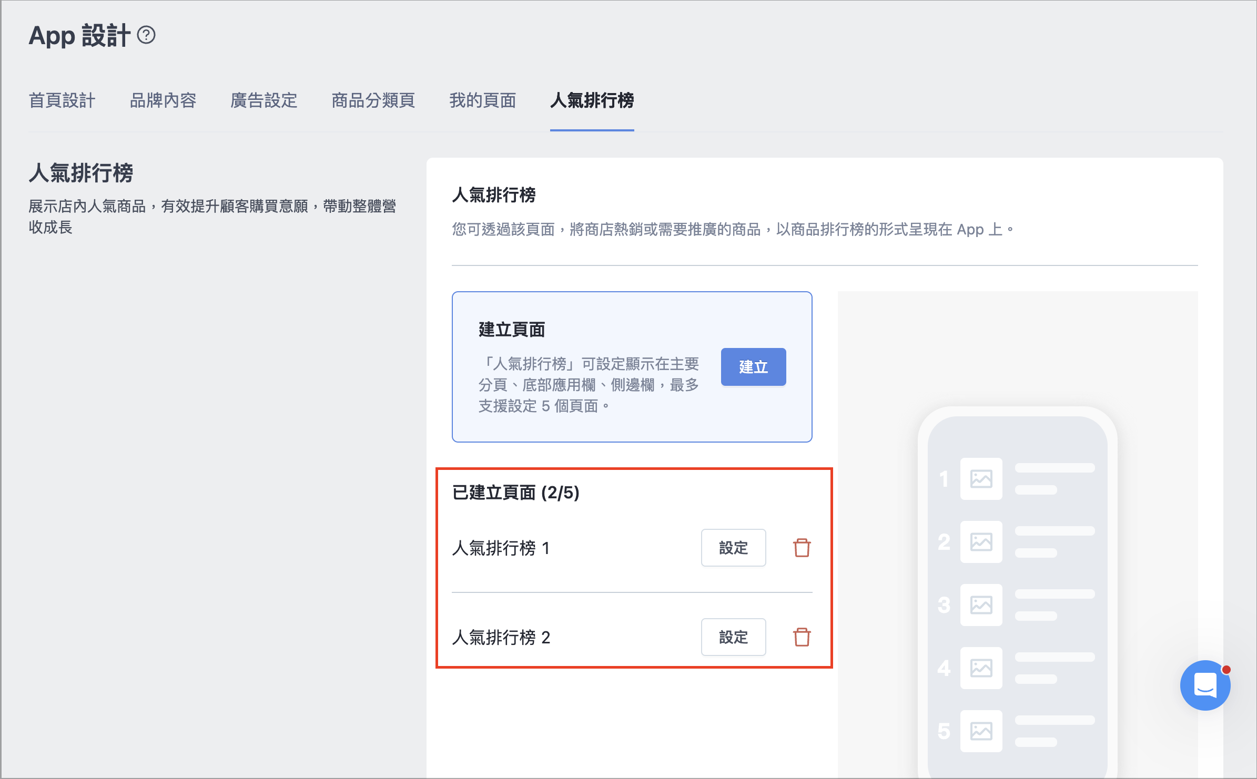Image resolution: width=1257 pixels, height=779 pixels.
Task: Click the 人氣排行榜 2 row label
Action: point(501,638)
